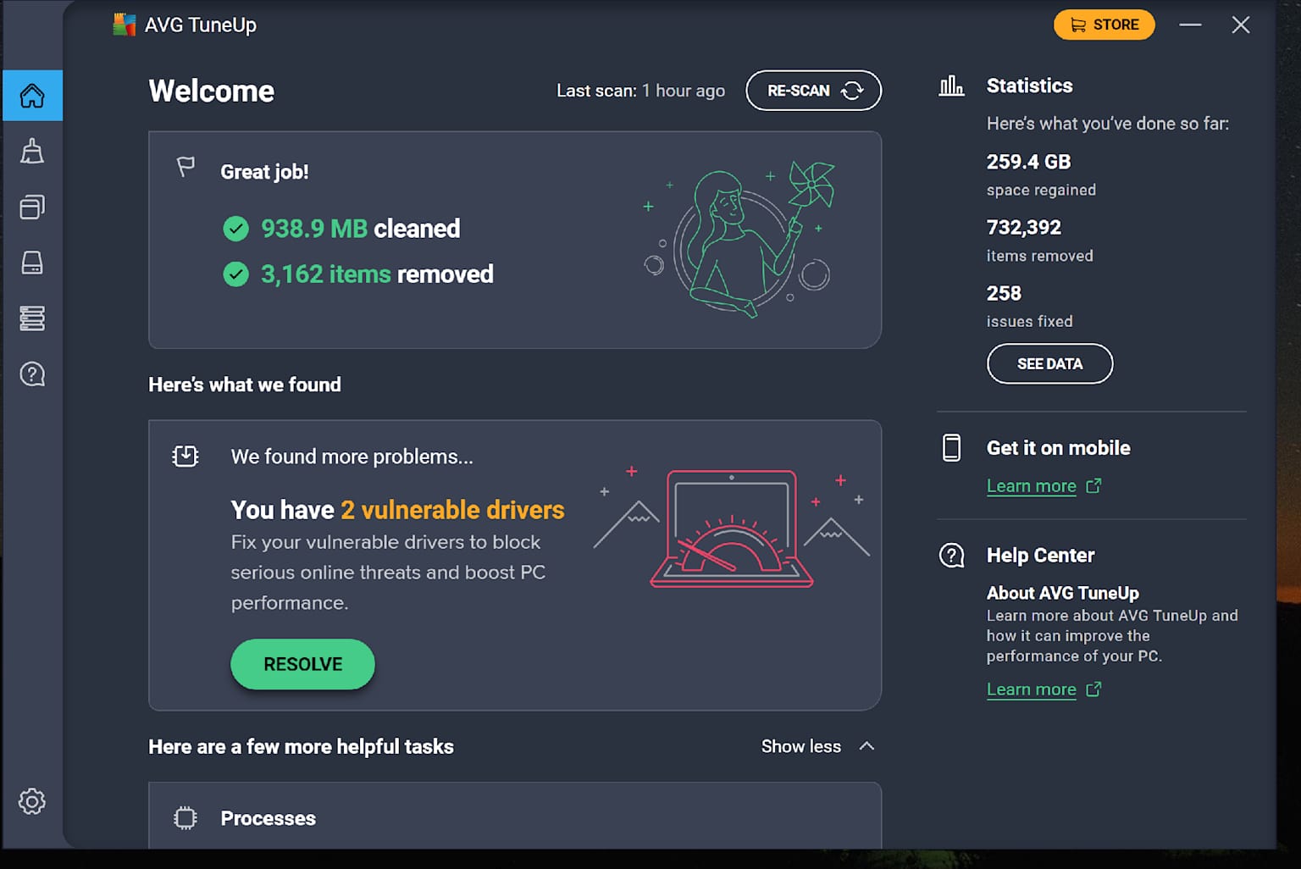This screenshot has width=1301, height=869.
Task: Click the green checkmark beside 938.9 MB cleaned
Action: (238, 228)
